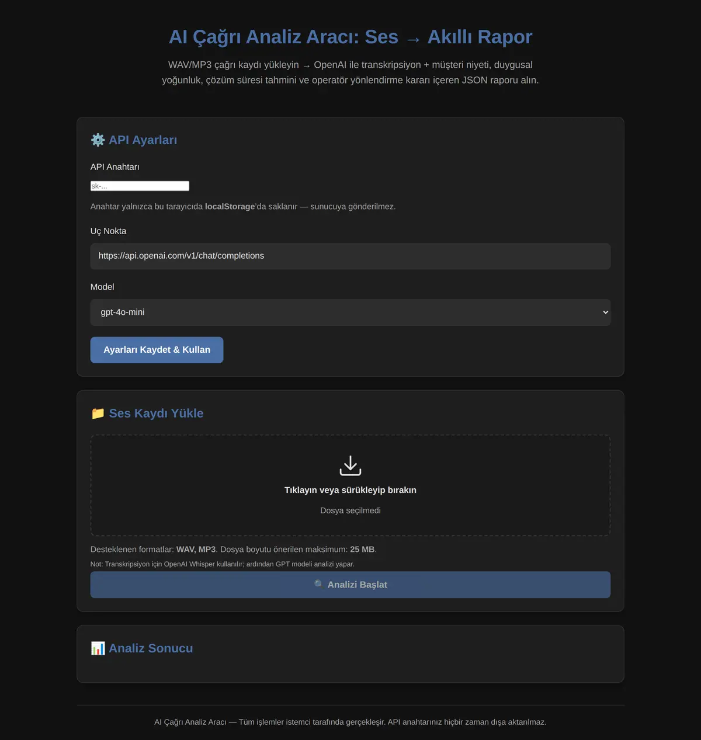Click the API Anahtarı label
The height and width of the screenshot is (740, 701).
click(115, 167)
